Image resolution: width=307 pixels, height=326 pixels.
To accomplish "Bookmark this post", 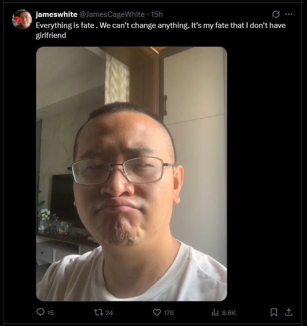I will coord(274,312).
